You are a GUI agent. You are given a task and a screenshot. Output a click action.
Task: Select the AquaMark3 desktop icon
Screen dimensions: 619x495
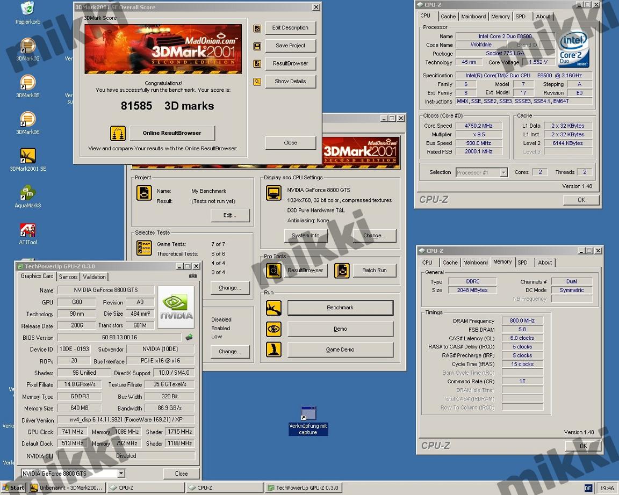27,196
